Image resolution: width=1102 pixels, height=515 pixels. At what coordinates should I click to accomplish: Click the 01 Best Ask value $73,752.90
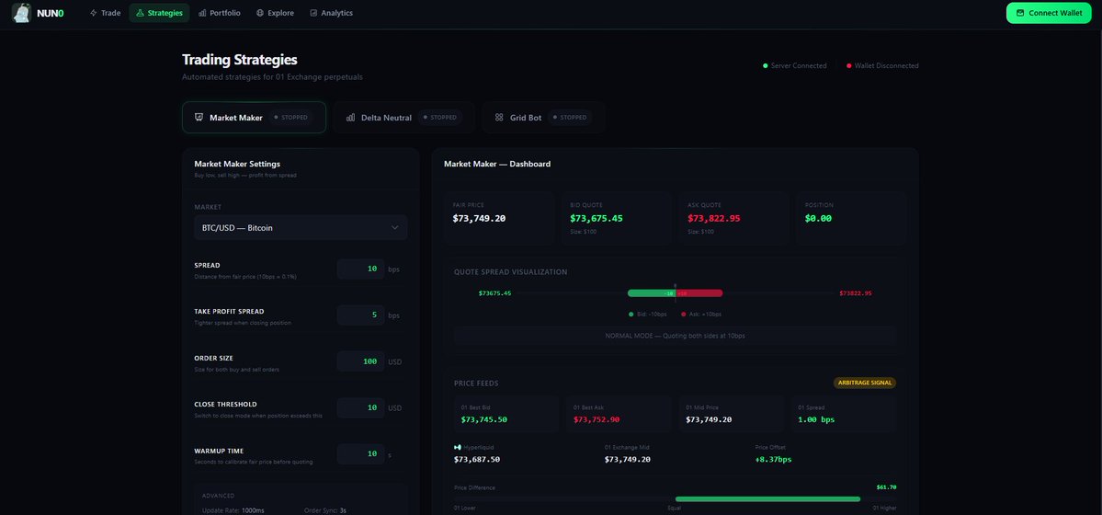point(596,419)
